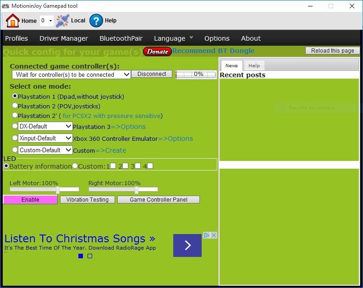The height and width of the screenshot is (288, 363).
Task: Open BluetoothPair page
Action: click(x=121, y=38)
